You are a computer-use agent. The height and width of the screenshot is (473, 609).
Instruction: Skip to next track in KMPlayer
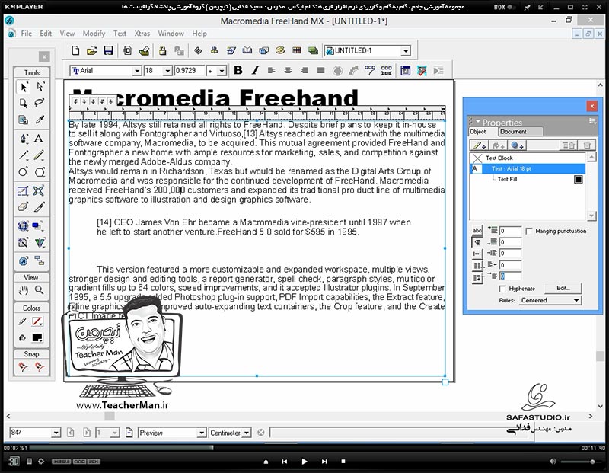(x=324, y=462)
